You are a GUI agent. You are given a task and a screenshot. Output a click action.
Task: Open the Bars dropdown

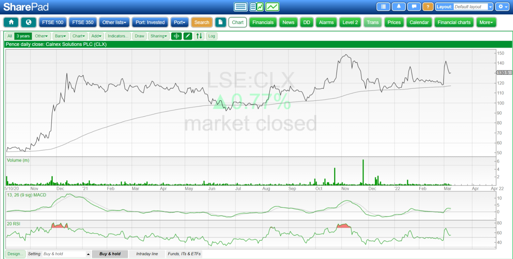(x=60, y=36)
